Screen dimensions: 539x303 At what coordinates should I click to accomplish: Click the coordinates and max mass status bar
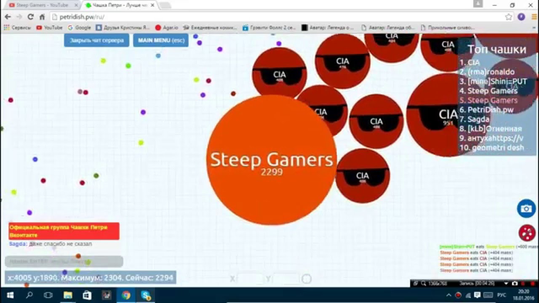[x=90, y=278]
